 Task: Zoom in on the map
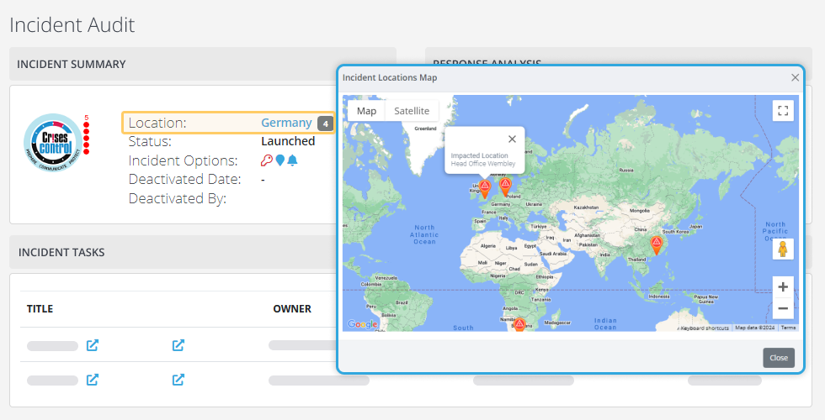pyautogui.click(x=783, y=286)
